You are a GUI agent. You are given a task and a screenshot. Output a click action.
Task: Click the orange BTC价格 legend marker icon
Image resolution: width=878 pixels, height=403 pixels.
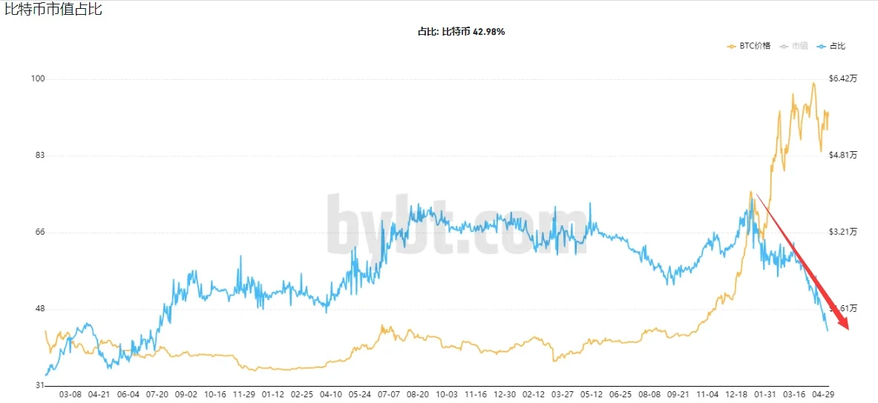[732, 46]
